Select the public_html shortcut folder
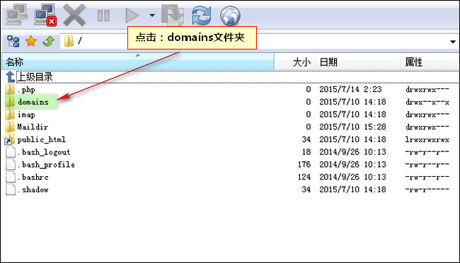 [x=41, y=139]
